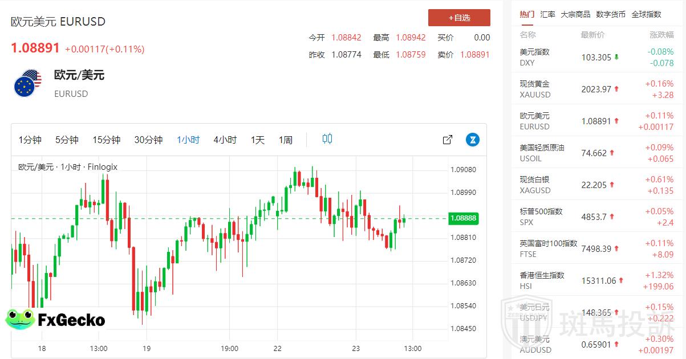Open the 全球指数 tab

[647, 14]
